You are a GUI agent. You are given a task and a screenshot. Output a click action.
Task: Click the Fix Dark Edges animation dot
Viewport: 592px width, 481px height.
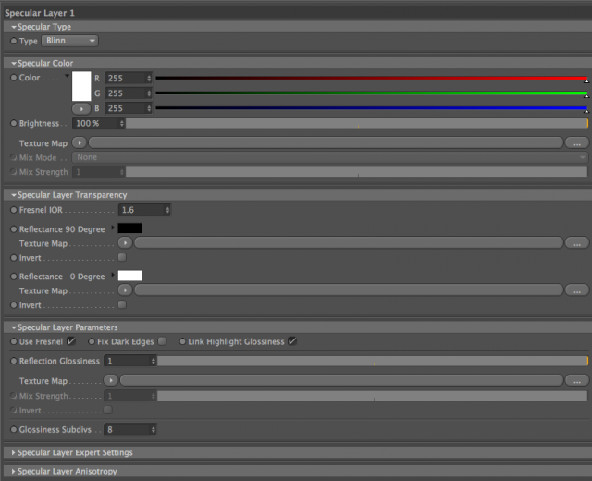(x=92, y=341)
